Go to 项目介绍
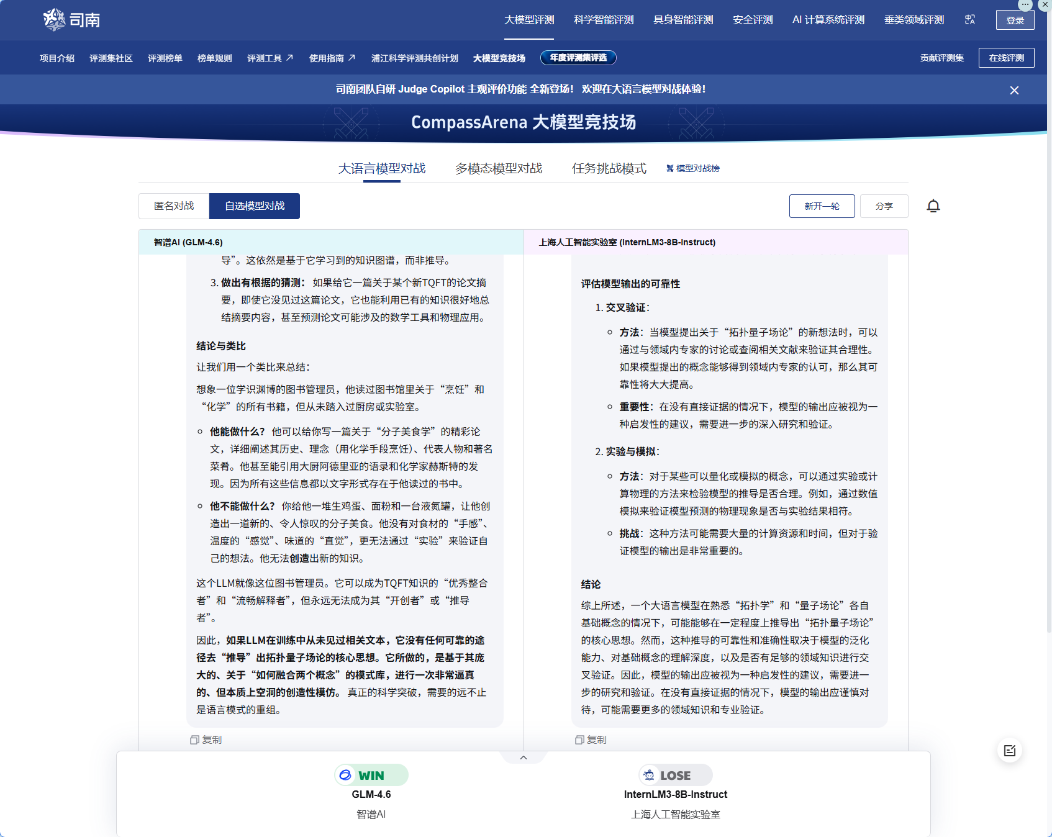Image resolution: width=1052 pixels, height=837 pixels. (57, 58)
